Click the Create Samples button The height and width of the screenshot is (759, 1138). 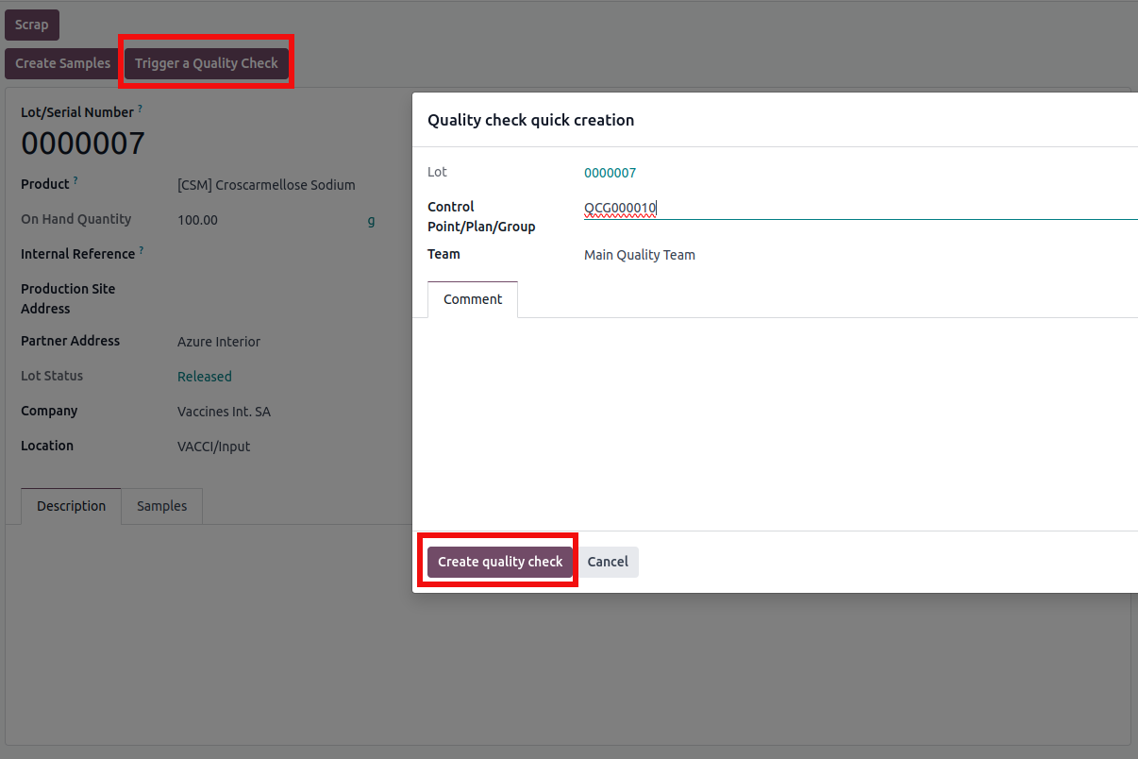[x=62, y=63]
